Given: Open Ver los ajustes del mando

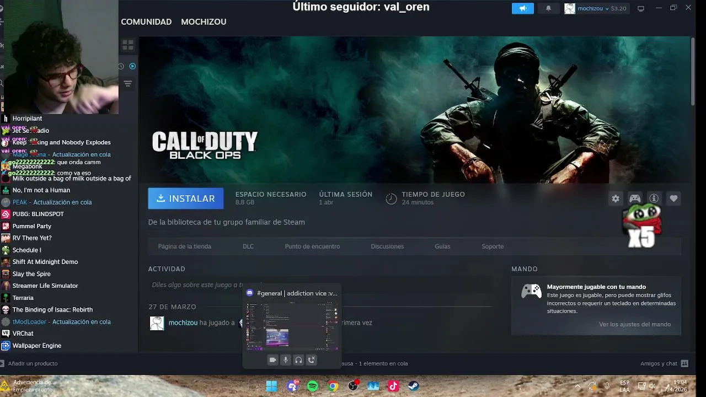Looking at the screenshot, I should pyautogui.click(x=635, y=324).
